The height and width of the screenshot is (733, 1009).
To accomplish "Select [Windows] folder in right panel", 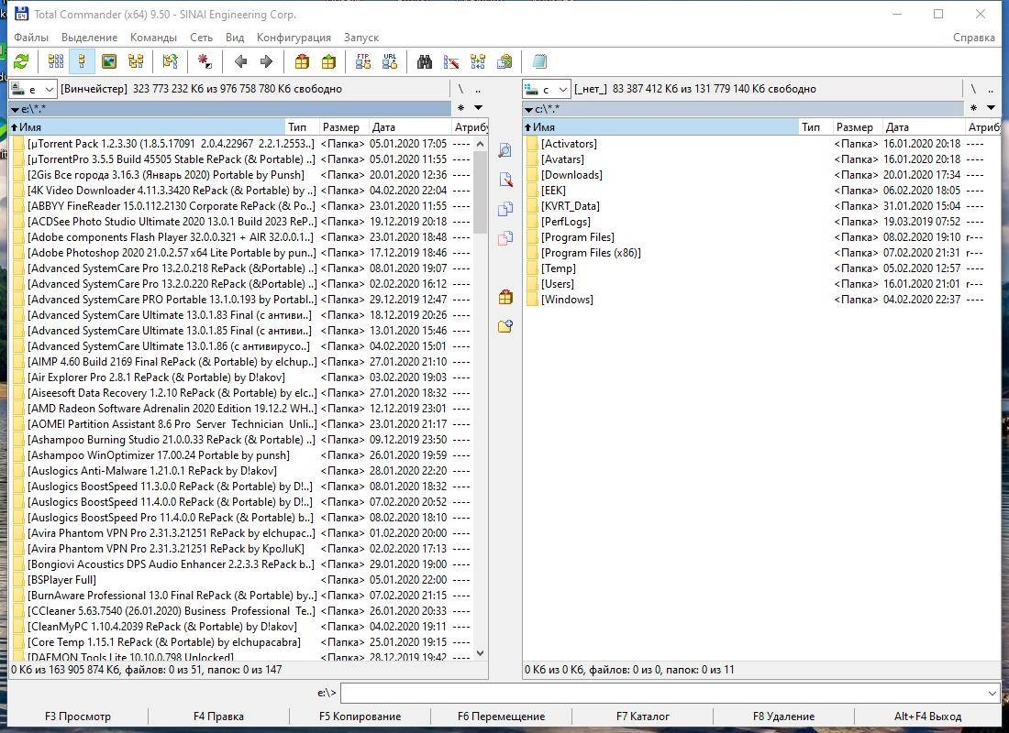I will coord(567,300).
